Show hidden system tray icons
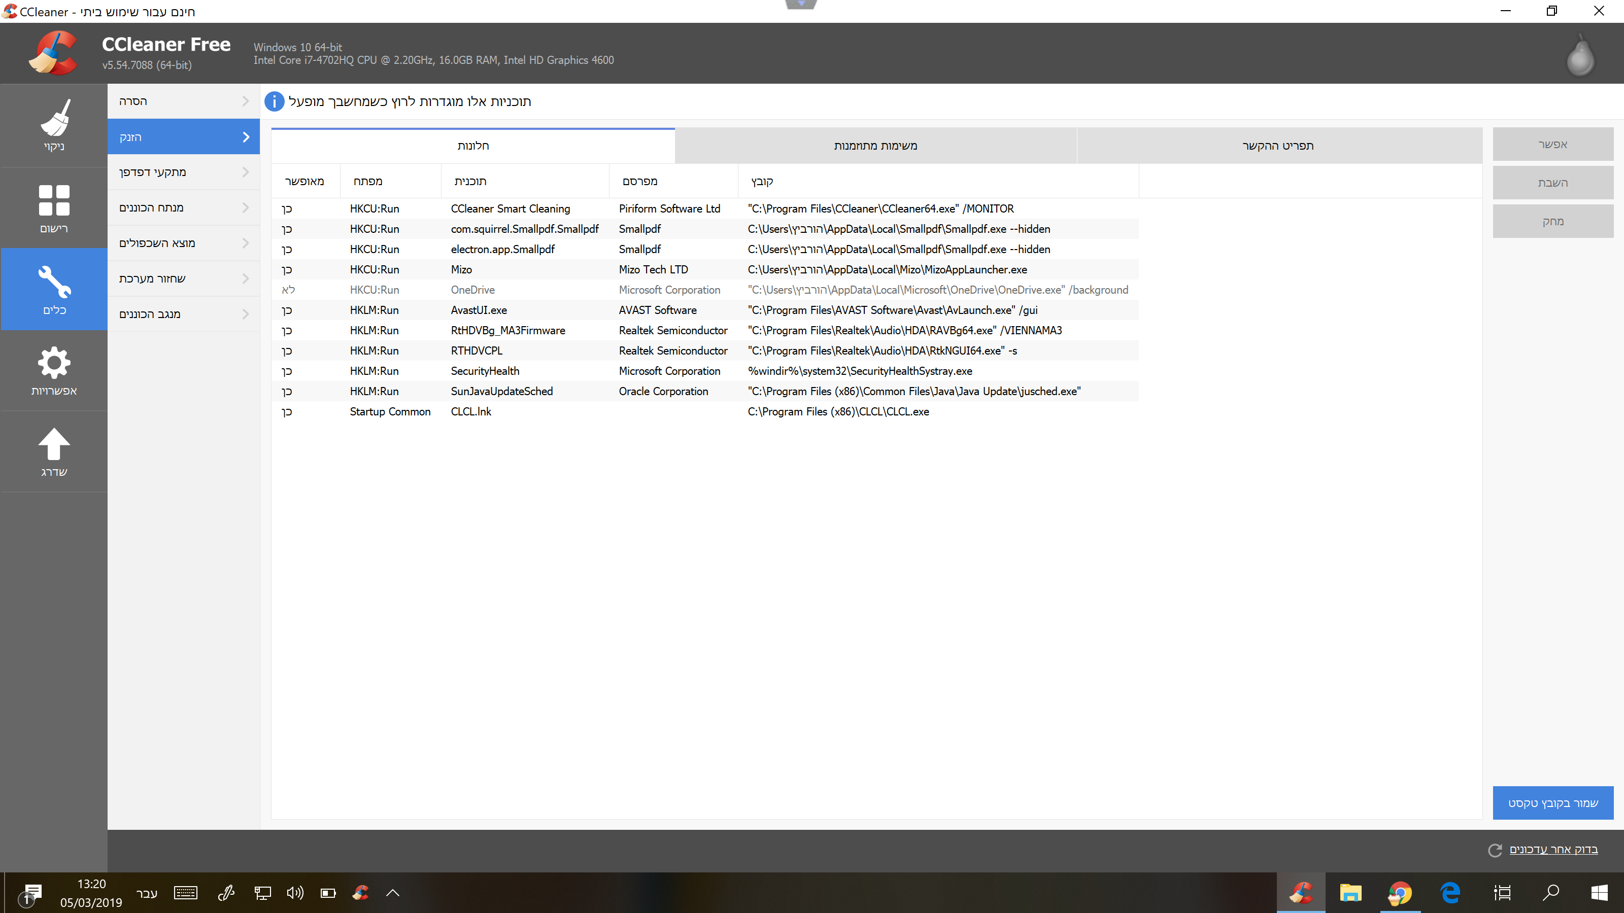Screen dimensions: 1624x913 (x=393, y=893)
